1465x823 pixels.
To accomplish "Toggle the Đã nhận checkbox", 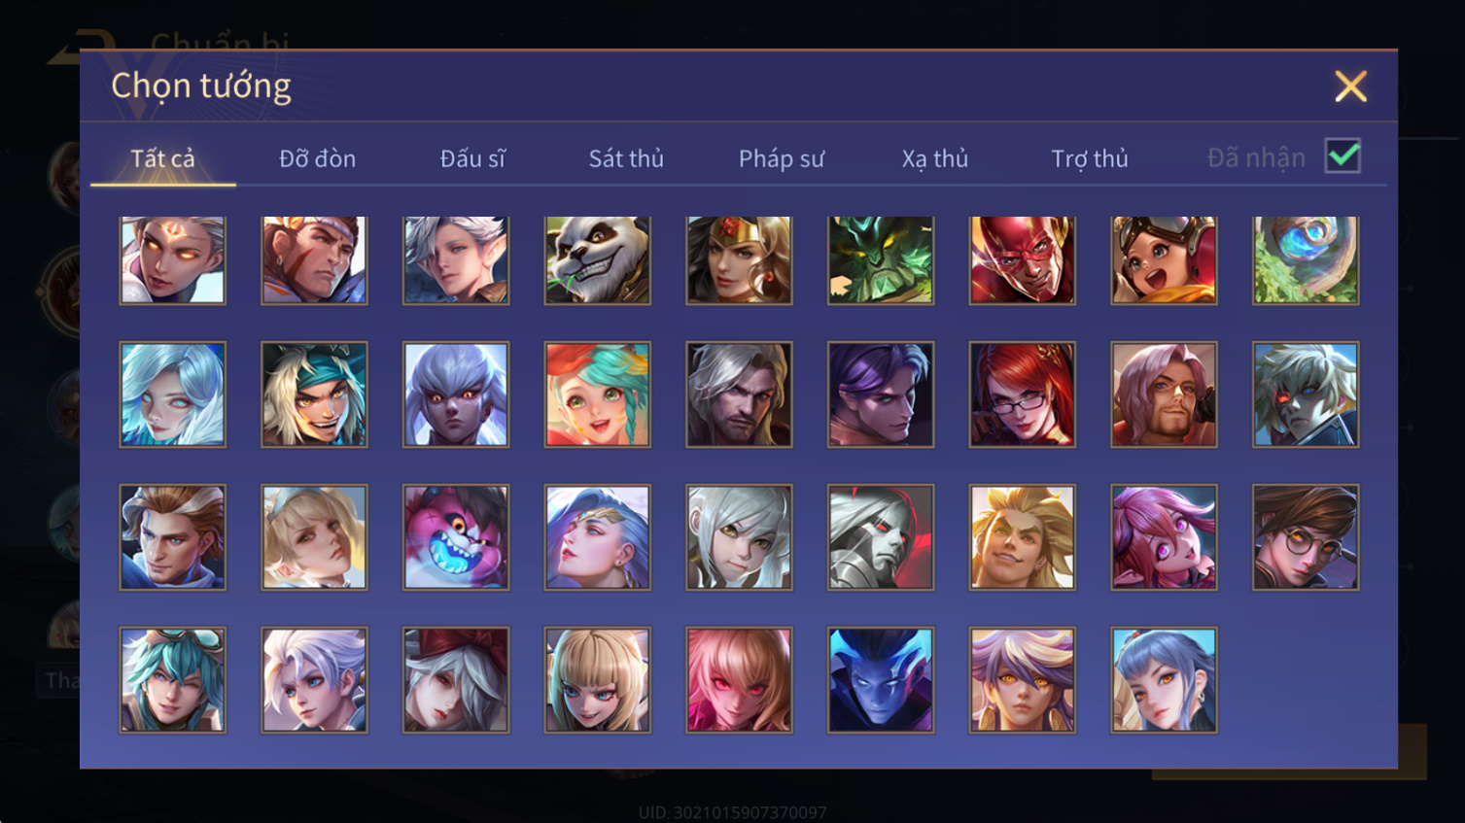I will [1343, 156].
